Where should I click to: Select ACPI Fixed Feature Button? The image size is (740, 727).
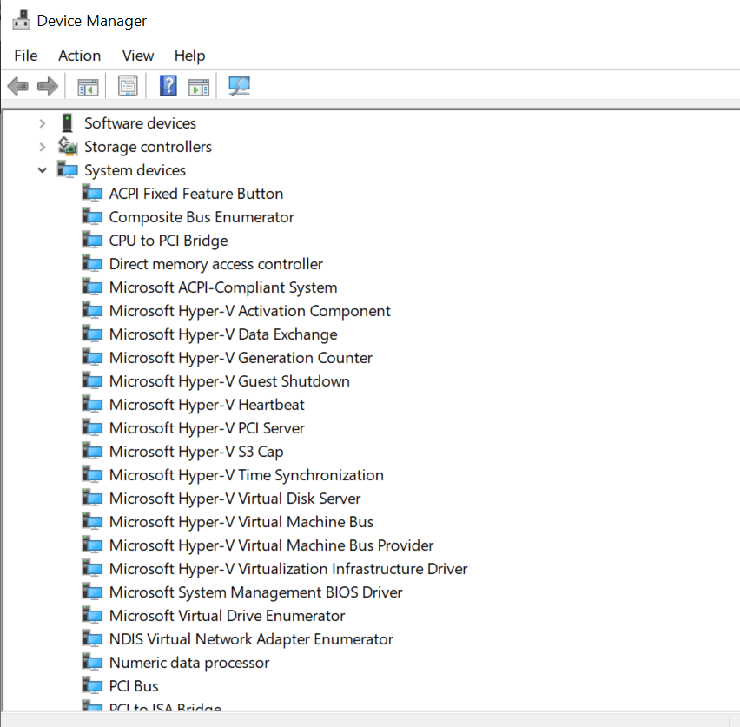click(196, 194)
